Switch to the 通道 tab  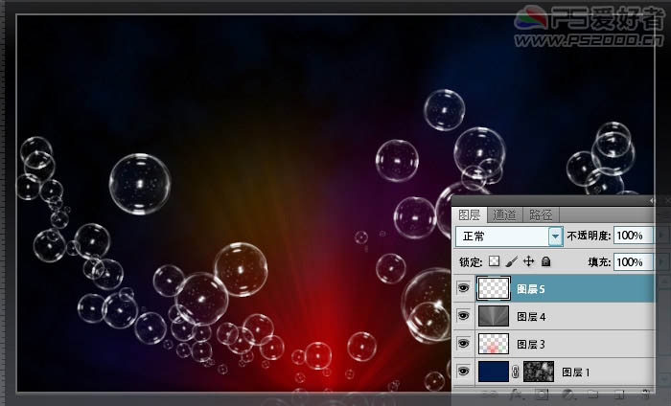tap(504, 214)
